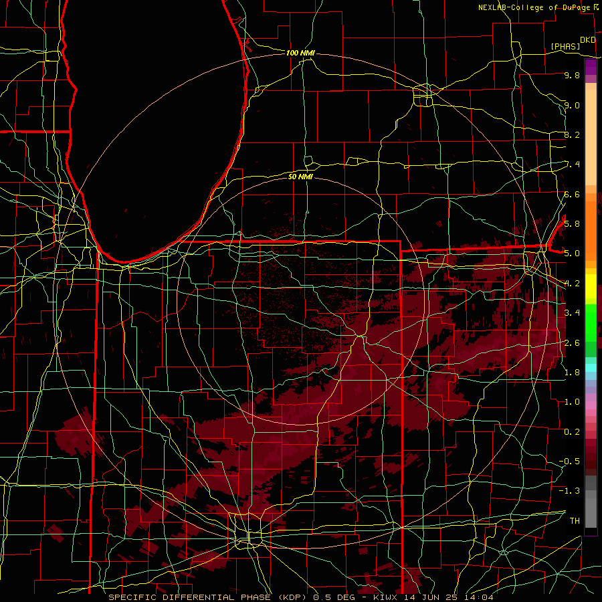This screenshot has width=602, height=602.
Task: Select the 5.8 scale value
Action: tap(572, 223)
